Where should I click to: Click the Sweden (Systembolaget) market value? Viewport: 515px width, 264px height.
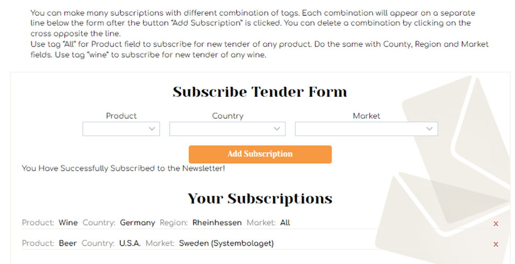[226, 243]
